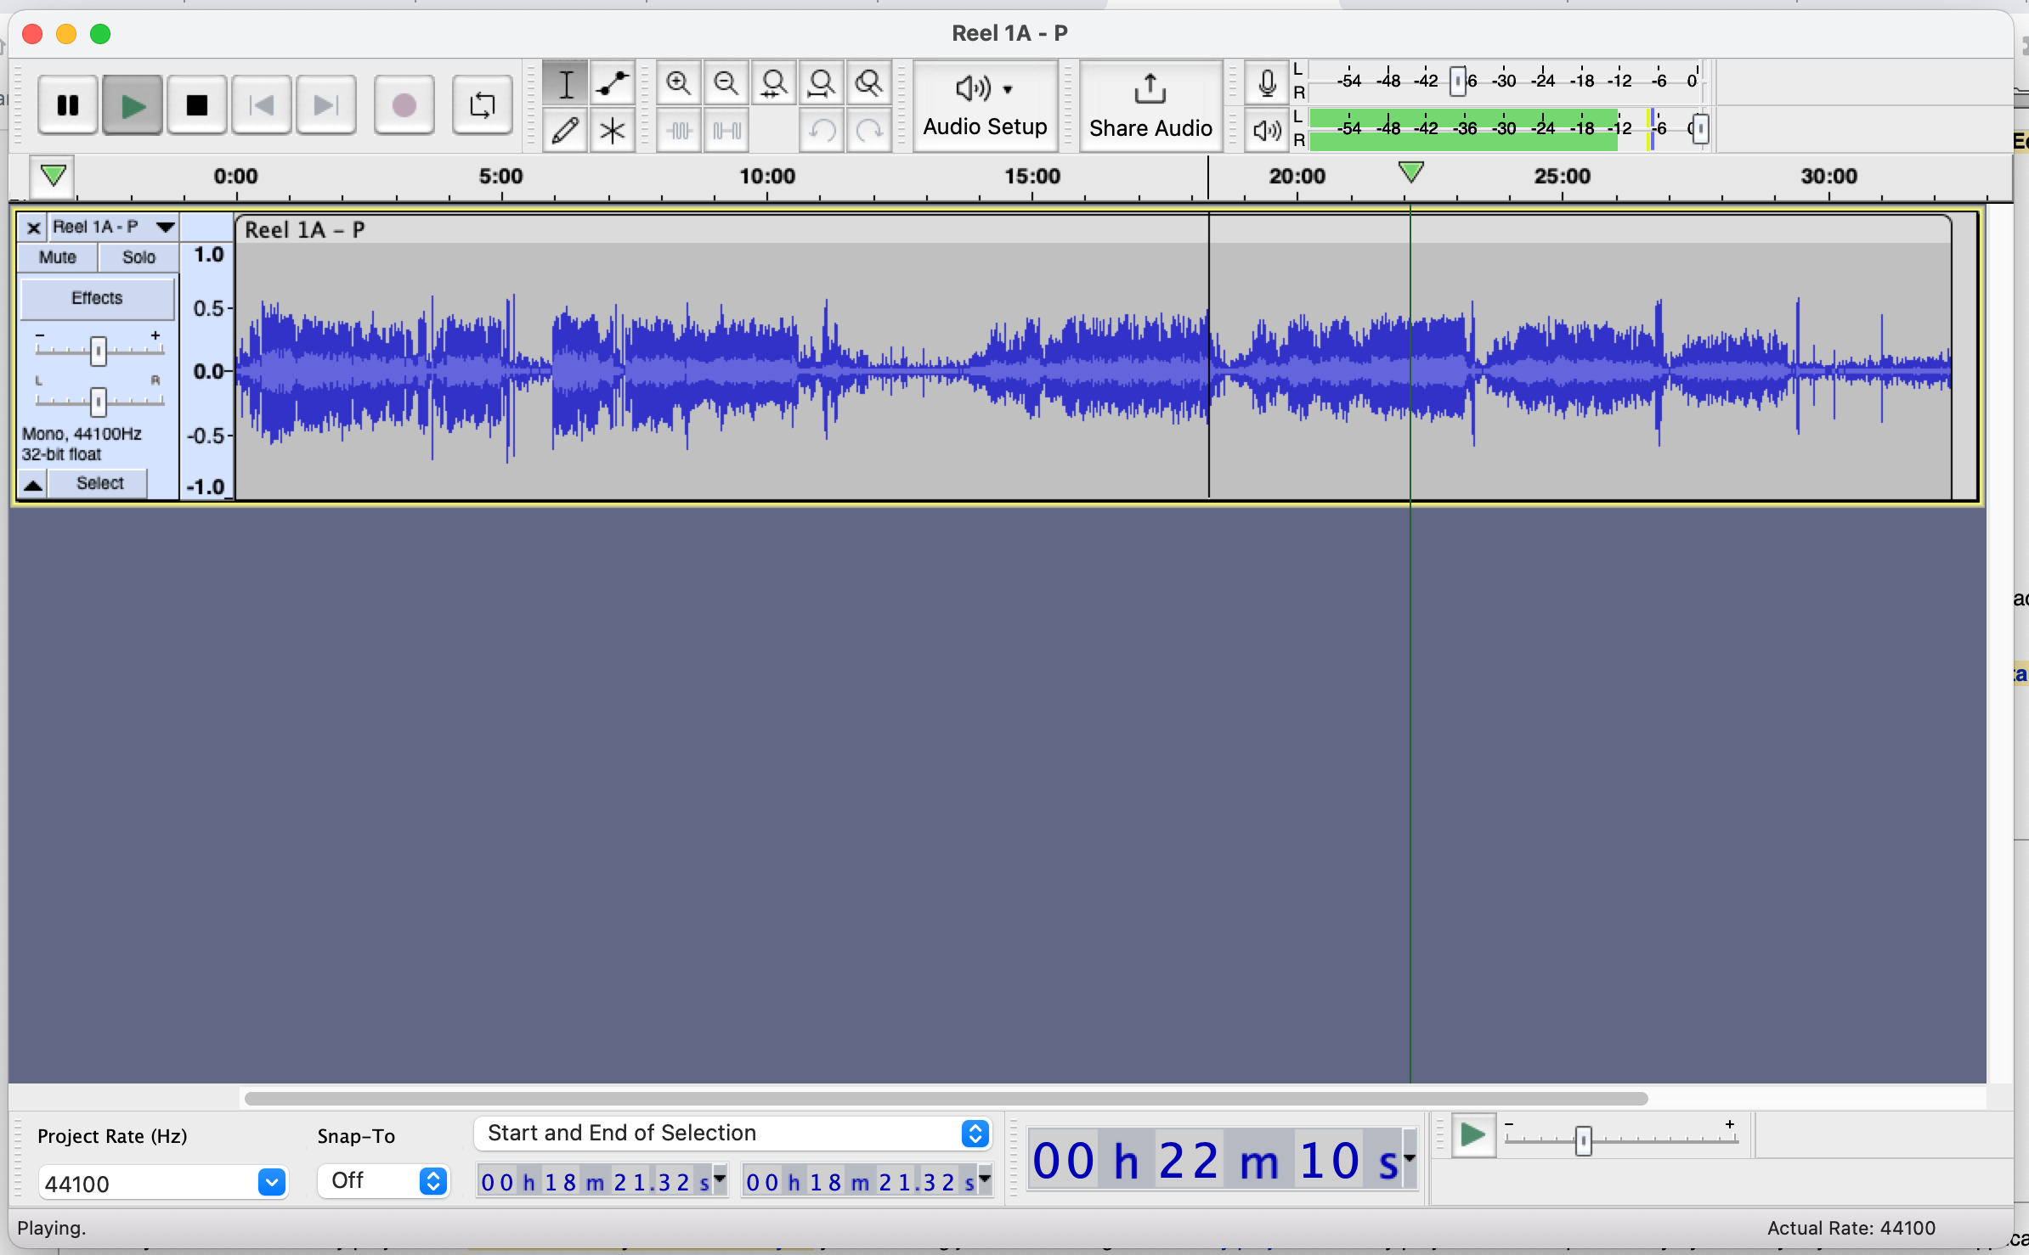
Task: Fit project to width zoom icon
Action: click(821, 83)
